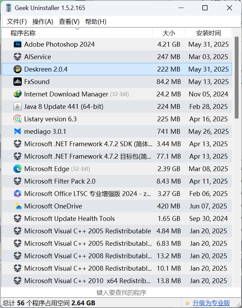
Task: Click the Jun 07, 2025 install date
Action: pyautogui.click(x=208, y=206)
